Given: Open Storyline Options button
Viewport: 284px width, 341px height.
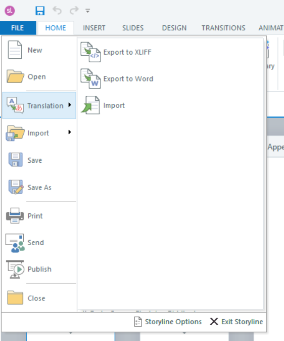Looking at the screenshot, I should tap(168, 322).
